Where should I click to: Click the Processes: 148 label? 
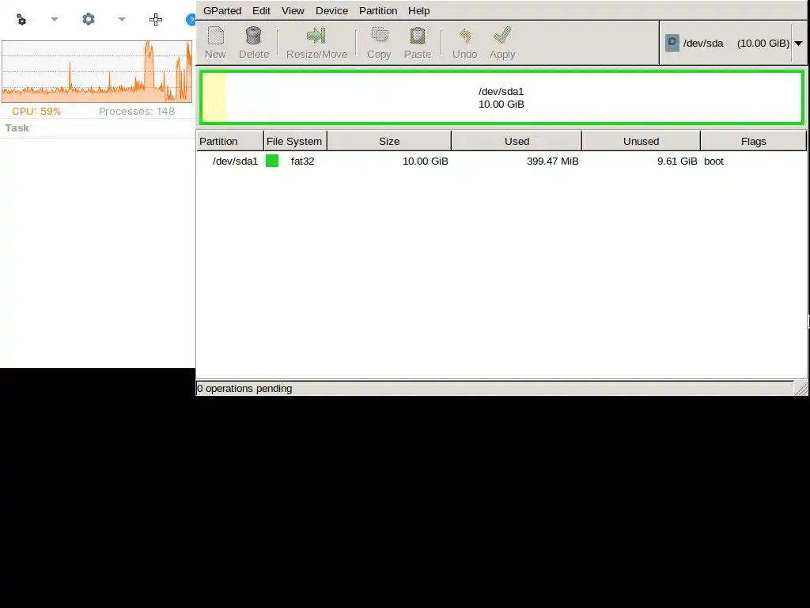click(x=136, y=111)
